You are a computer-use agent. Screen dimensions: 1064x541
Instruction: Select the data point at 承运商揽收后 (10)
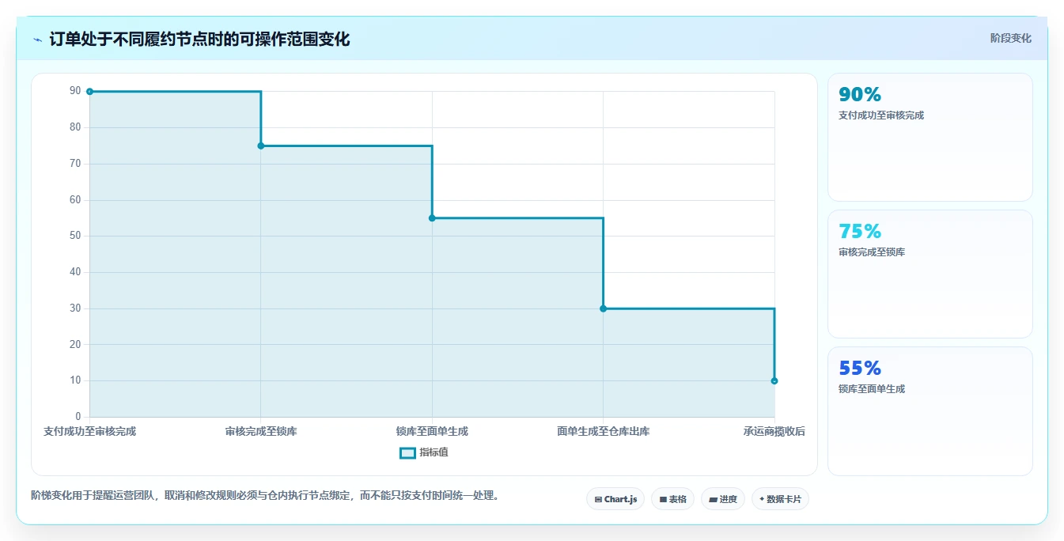(x=774, y=381)
